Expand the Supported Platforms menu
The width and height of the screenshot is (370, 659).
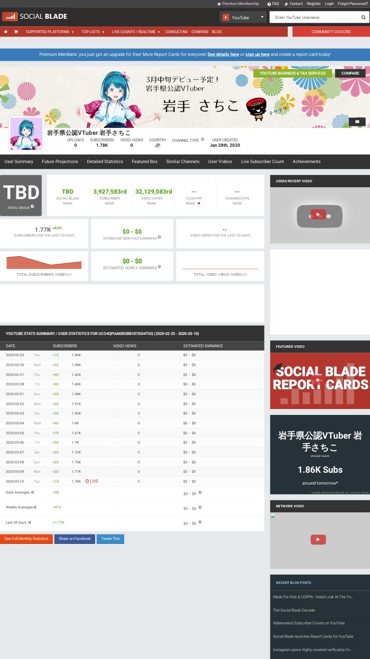pos(50,32)
